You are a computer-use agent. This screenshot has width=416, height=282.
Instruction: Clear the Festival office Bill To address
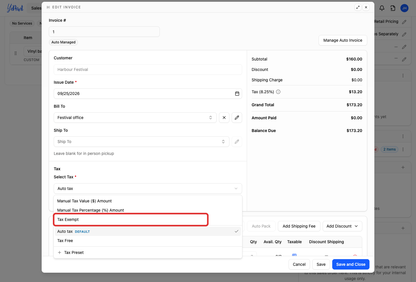click(x=224, y=118)
